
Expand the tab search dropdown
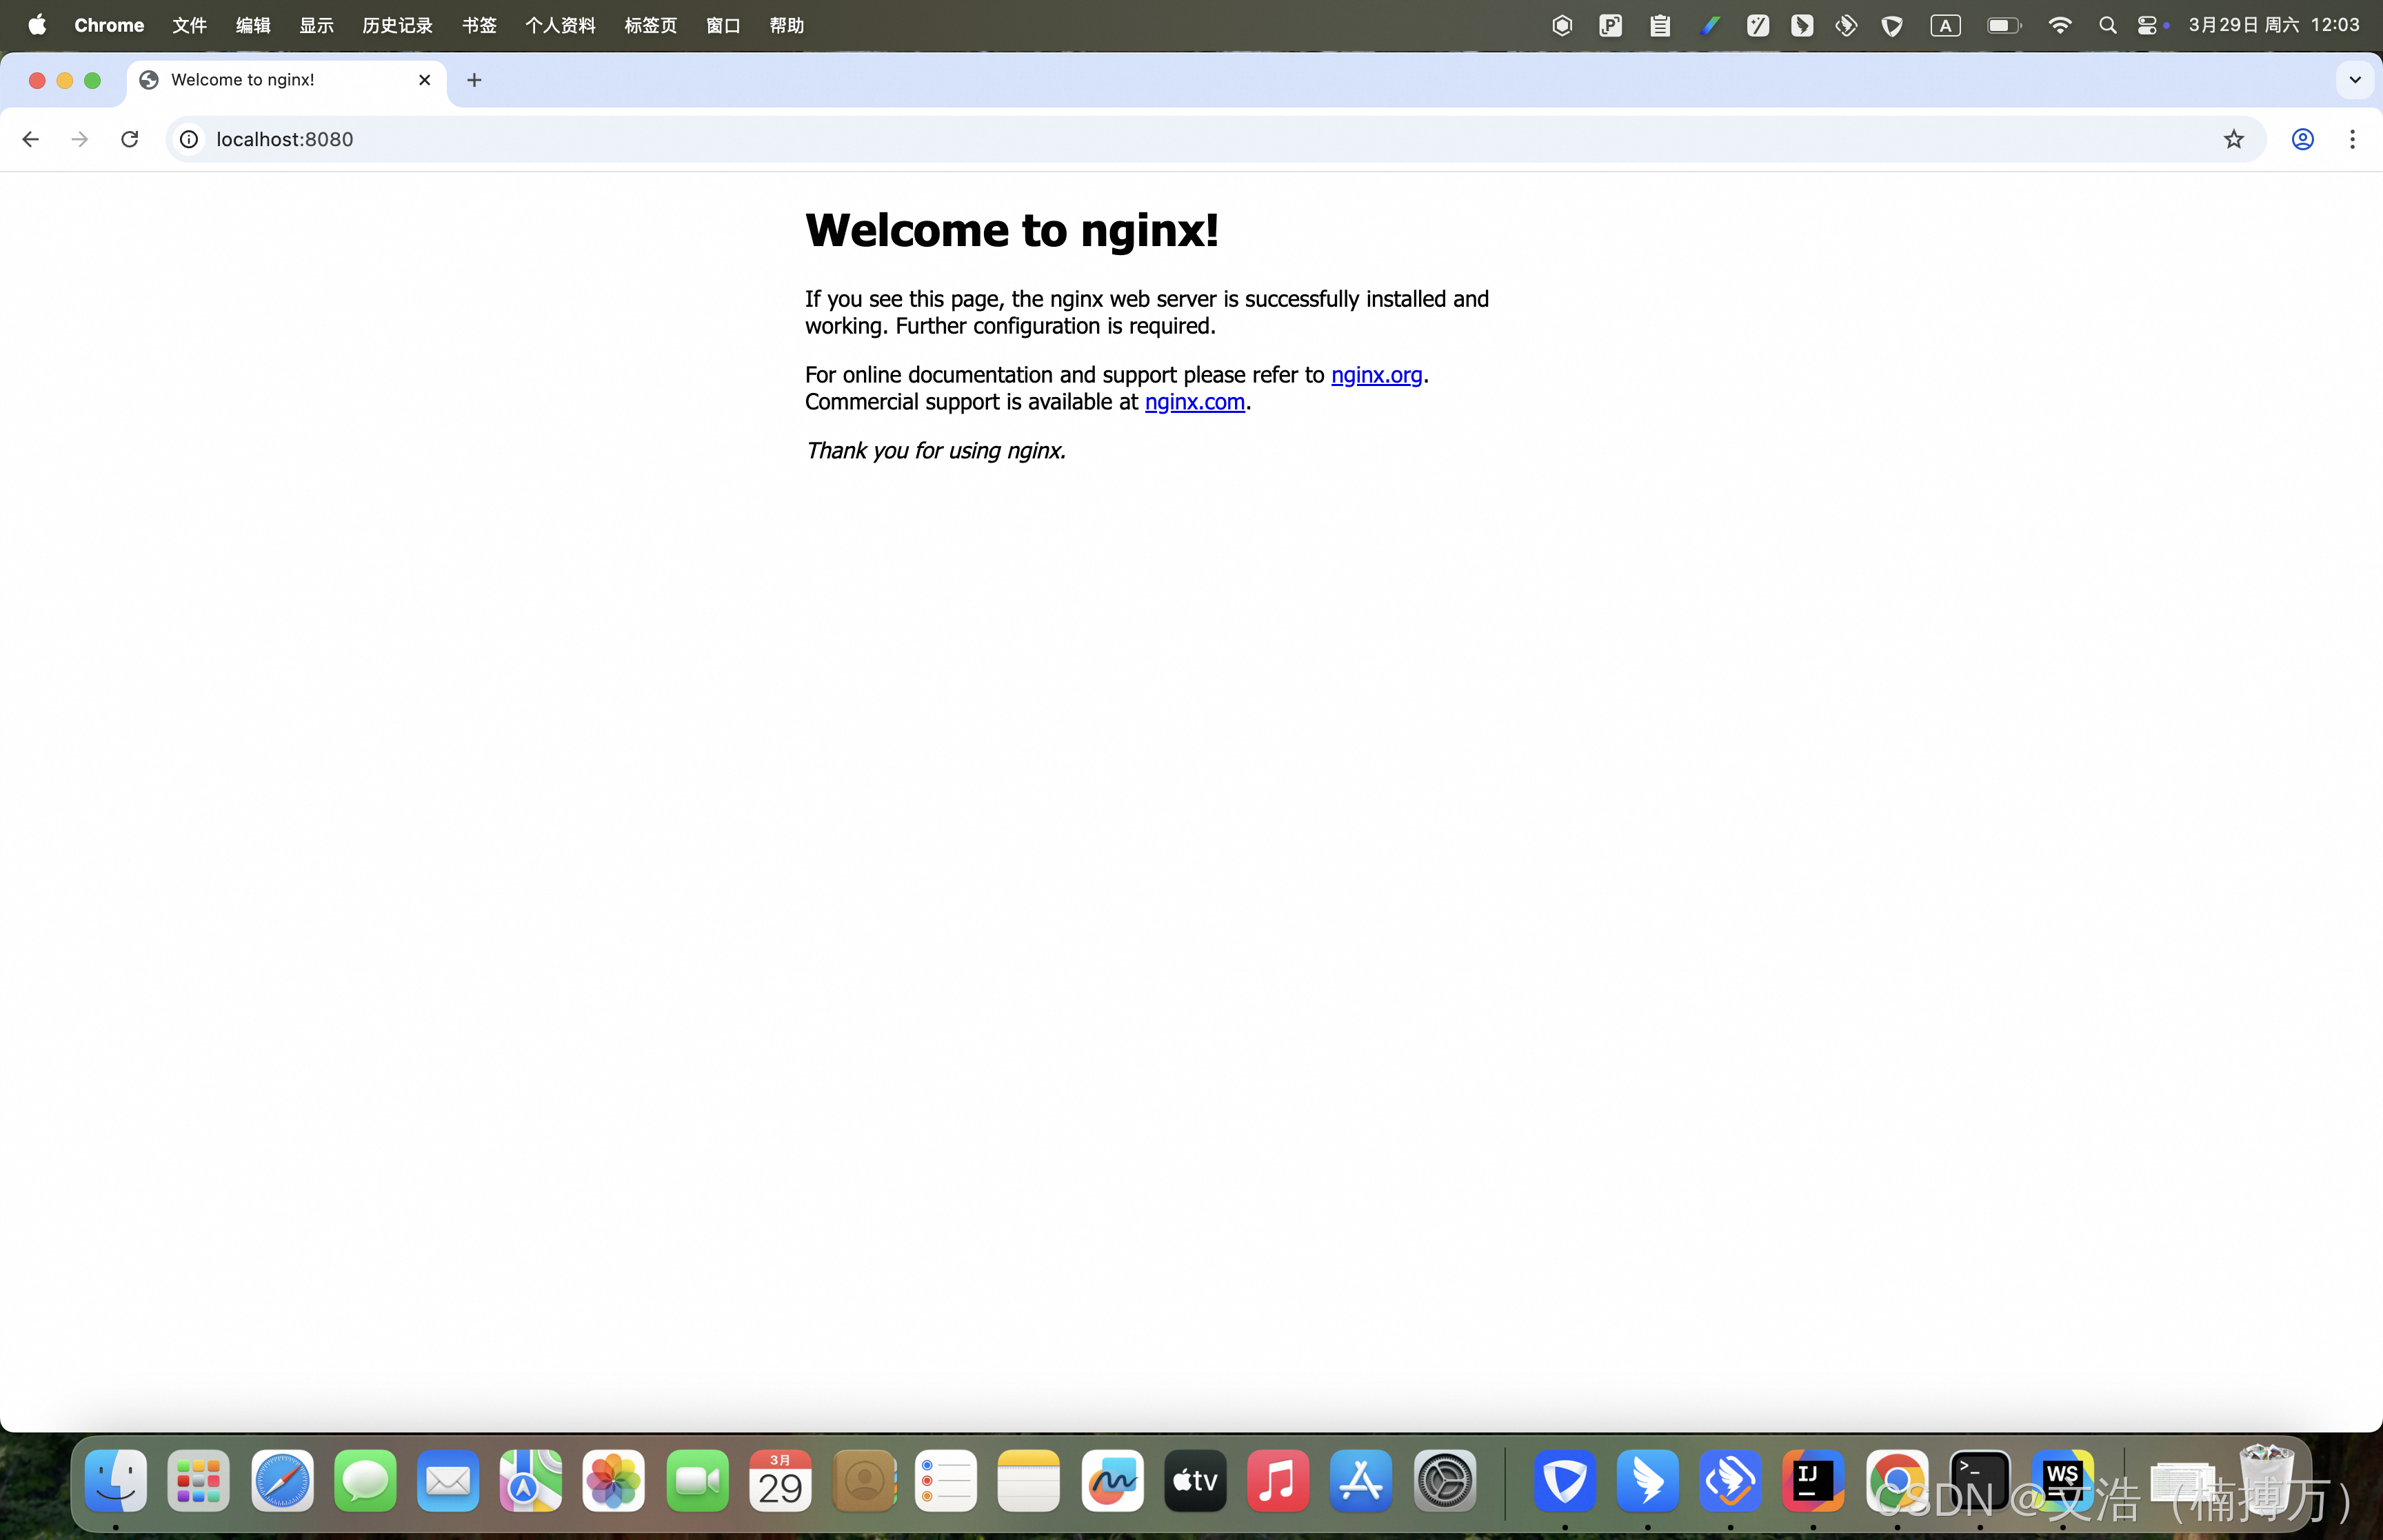[x=2355, y=80]
